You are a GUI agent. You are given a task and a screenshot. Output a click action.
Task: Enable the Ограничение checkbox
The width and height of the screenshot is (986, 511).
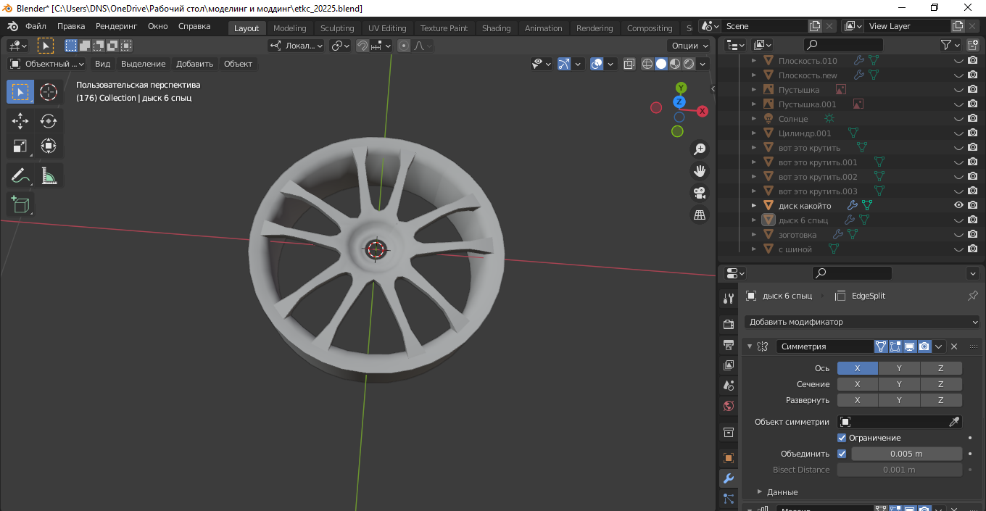click(x=842, y=438)
